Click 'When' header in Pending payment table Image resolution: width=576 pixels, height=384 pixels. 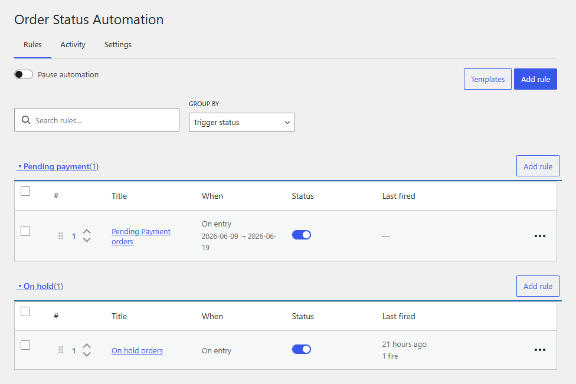tap(212, 196)
